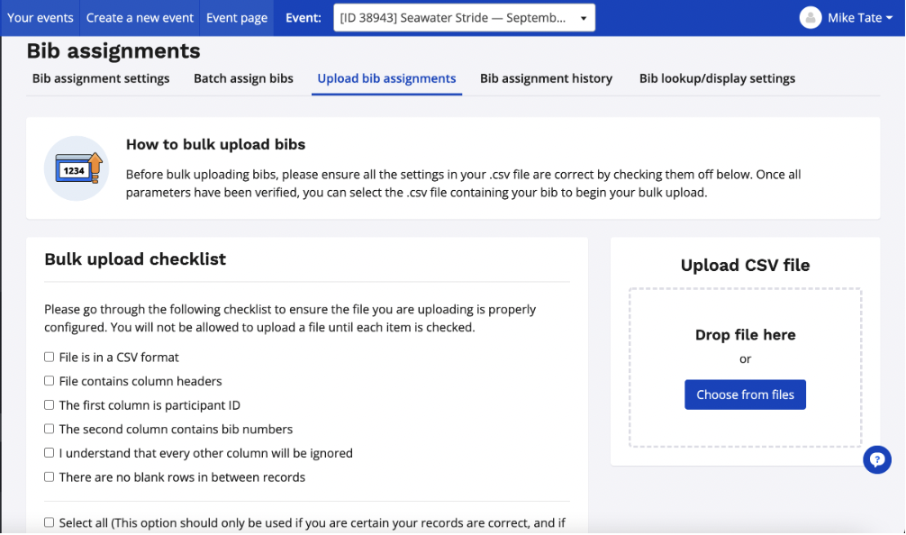Tick 'There are no blank rows' checkbox
This screenshot has width=906, height=535.
point(50,477)
